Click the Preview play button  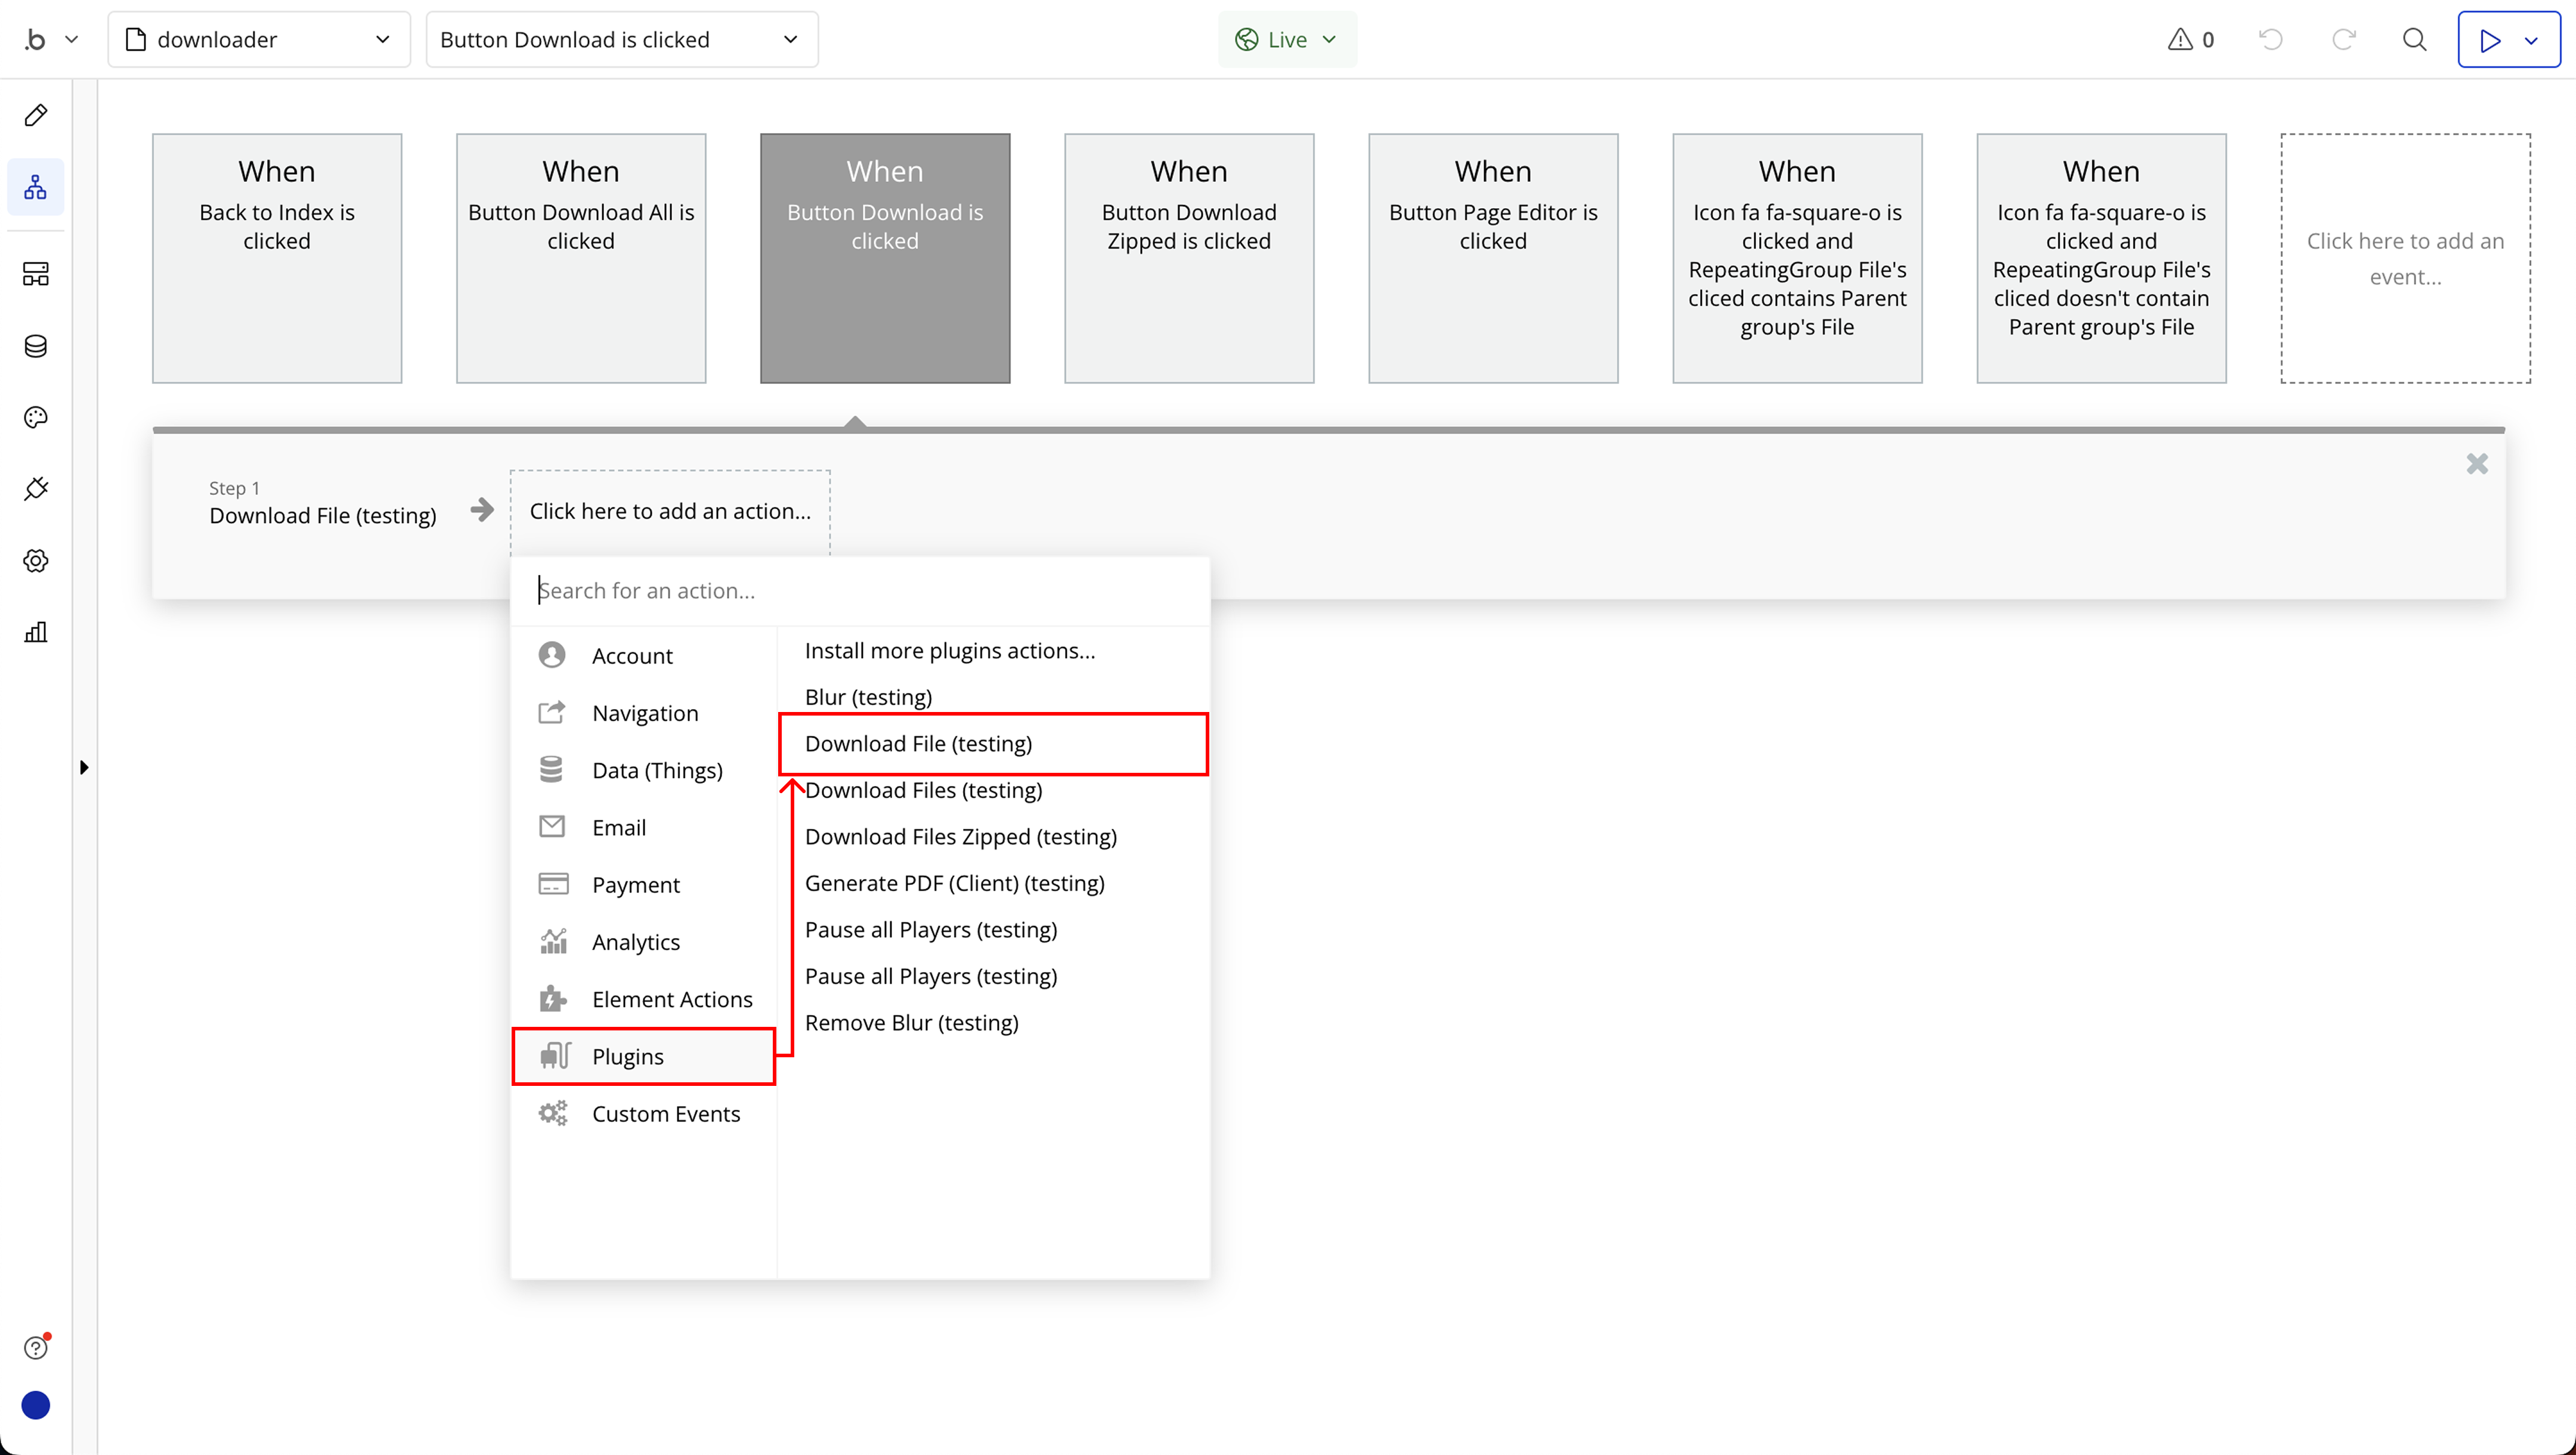pos(2489,40)
